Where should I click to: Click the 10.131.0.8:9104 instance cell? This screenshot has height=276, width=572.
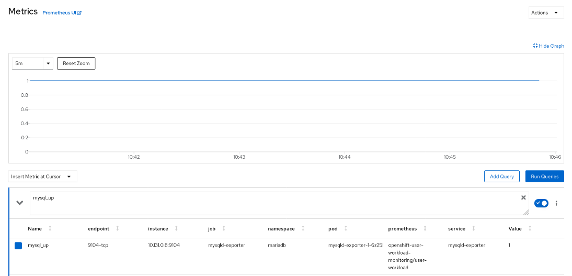(x=164, y=245)
